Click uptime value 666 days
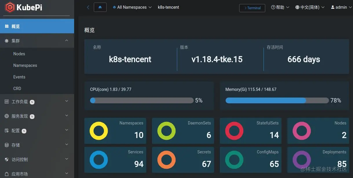Screen dimensions: 353x178 click(304, 59)
